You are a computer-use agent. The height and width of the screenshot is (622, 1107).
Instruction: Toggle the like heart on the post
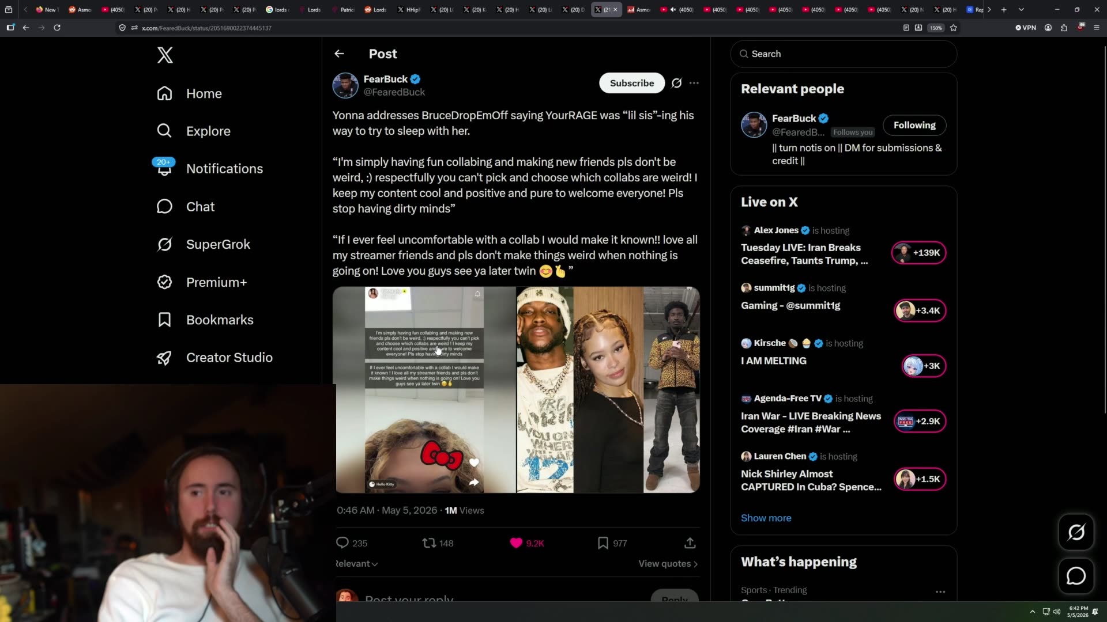coord(516,543)
